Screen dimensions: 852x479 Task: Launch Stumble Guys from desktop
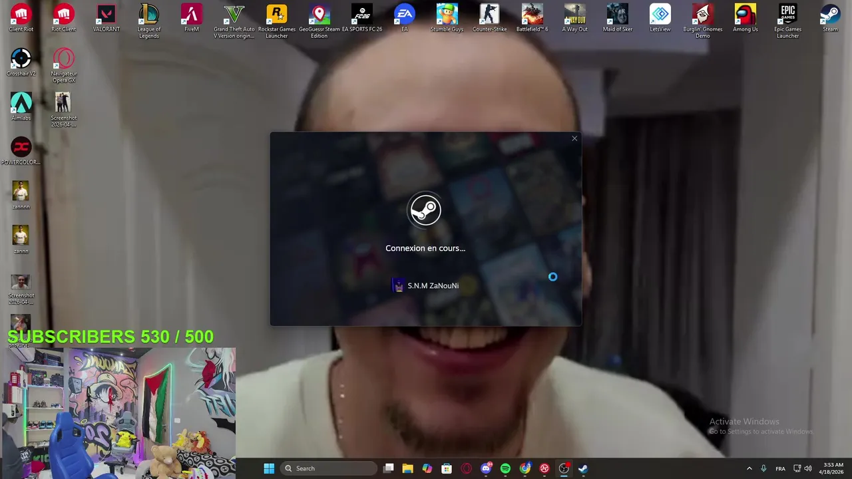pyautogui.click(x=447, y=19)
